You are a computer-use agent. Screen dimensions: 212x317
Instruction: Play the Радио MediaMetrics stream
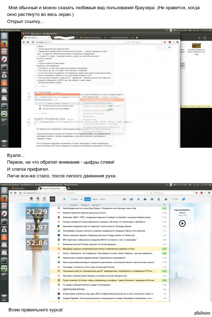point(182,223)
